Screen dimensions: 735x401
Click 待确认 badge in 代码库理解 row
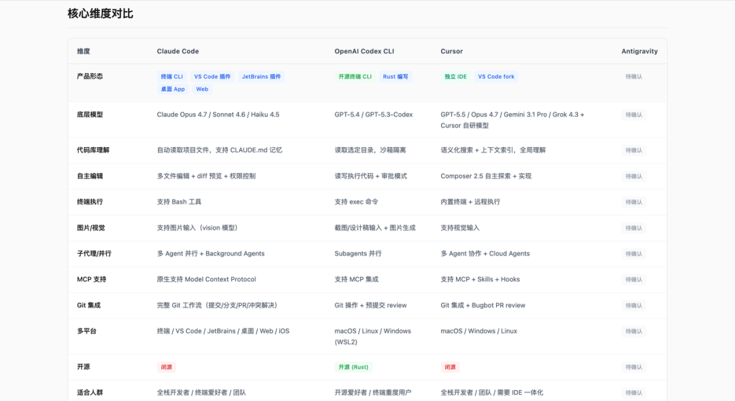pos(634,150)
